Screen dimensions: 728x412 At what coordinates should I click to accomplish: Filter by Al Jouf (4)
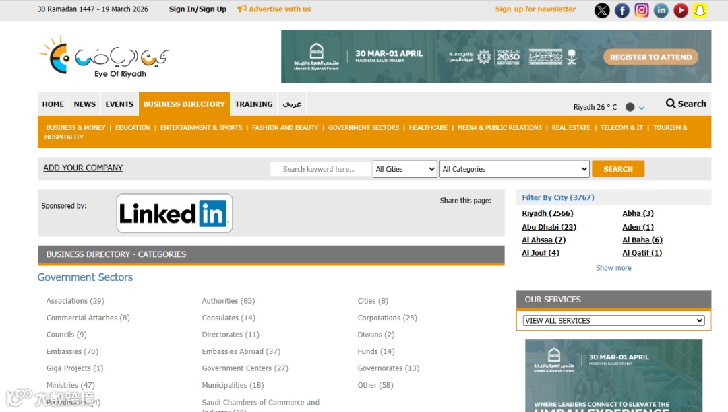pos(541,253)
